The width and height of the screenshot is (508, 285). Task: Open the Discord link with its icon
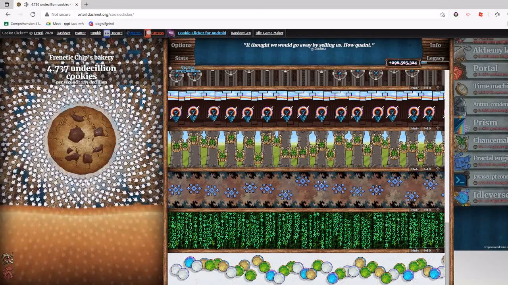click(x=113, y=33)
